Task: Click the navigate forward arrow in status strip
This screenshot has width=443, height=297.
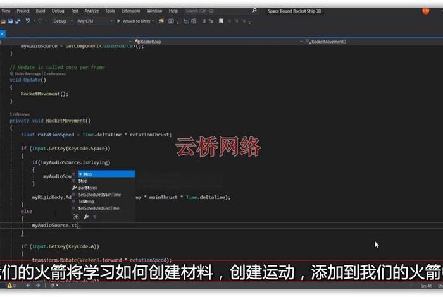Action: pos(38,286)
